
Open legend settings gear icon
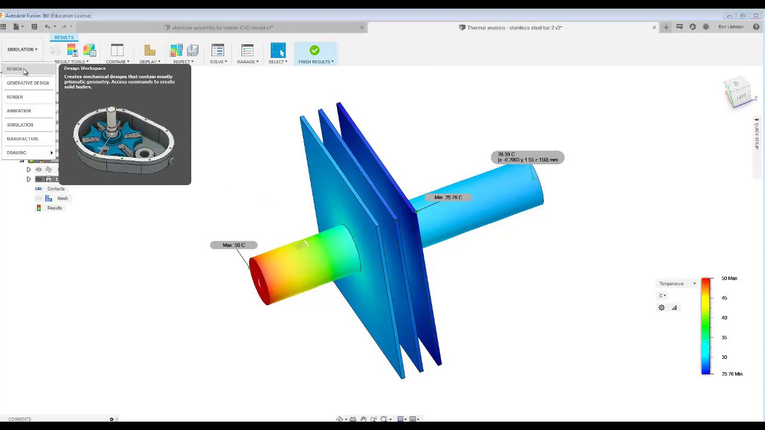tap(662, 308)
